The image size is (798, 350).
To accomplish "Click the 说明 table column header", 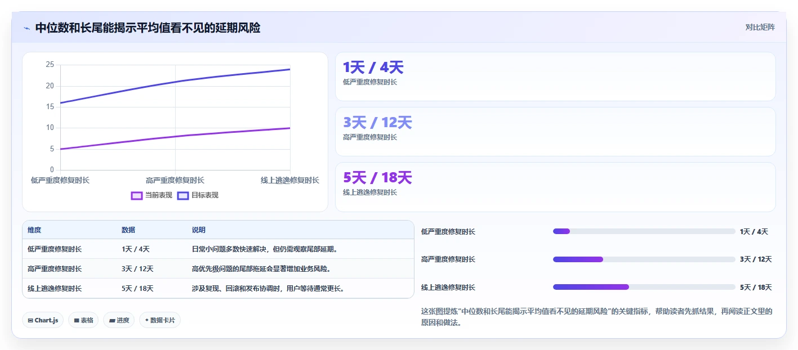I will tap(199, 230).
